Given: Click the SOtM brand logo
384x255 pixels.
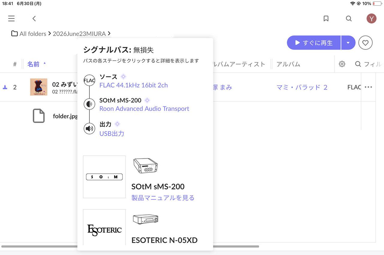Looking at the screenshot, I should pos(104,177).
